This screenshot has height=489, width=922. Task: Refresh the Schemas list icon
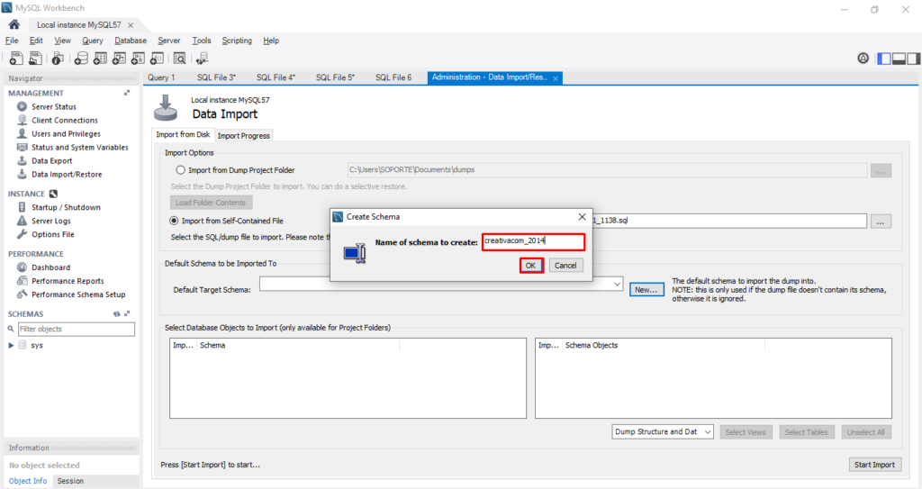[116, 314]
